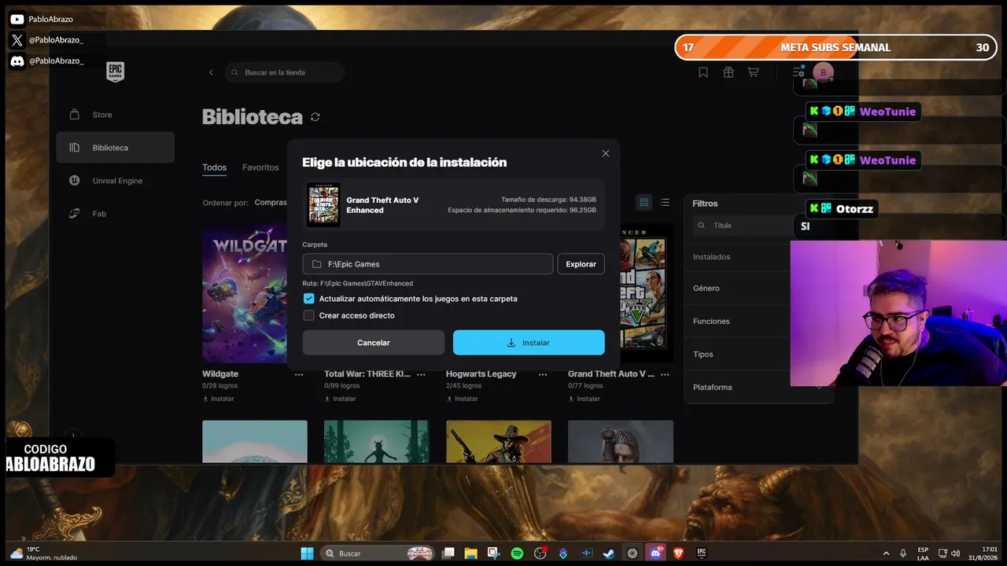Screen dimensions: 1007x566
Task: Open the weather widget showing 19°C
Action: click(x=43, y=553)
